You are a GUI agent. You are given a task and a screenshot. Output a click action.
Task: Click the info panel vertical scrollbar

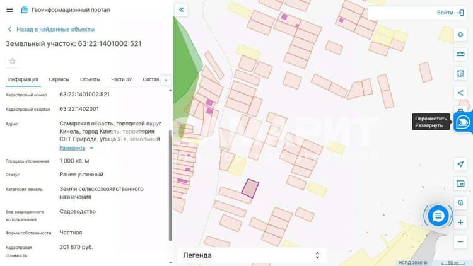pyautogui.click(x=170, y=185)
